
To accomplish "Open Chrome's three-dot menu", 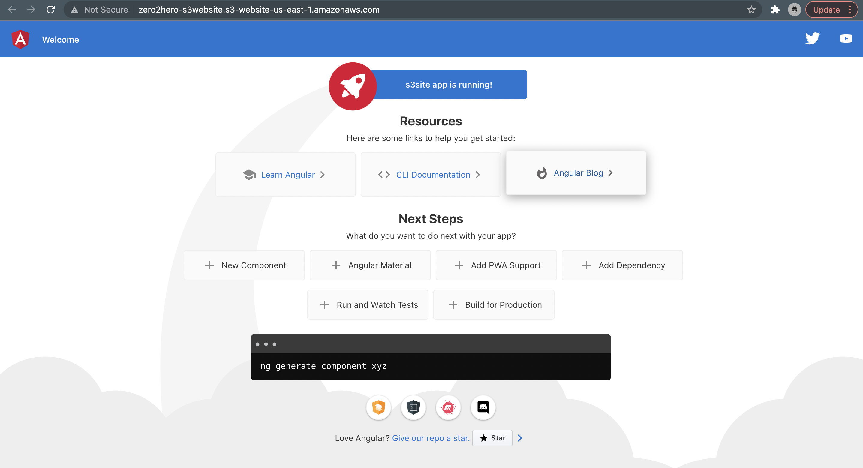I will click(849, 10).
